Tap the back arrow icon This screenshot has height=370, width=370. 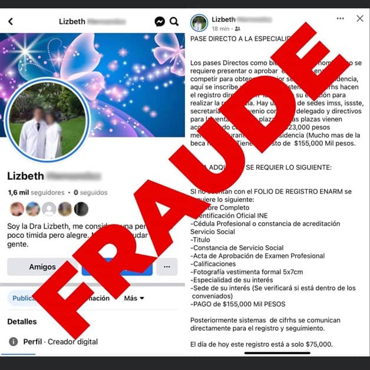point(11,21)
